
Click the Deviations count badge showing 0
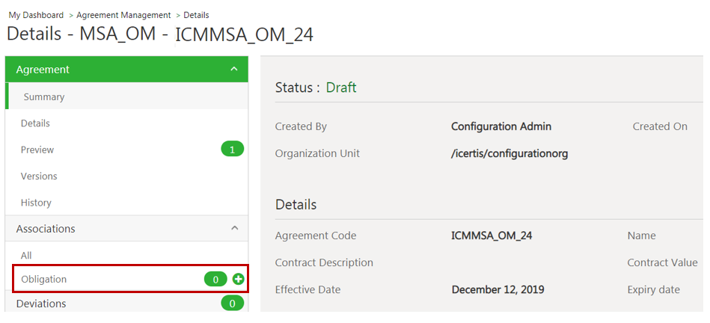click(x=232, y=304)
